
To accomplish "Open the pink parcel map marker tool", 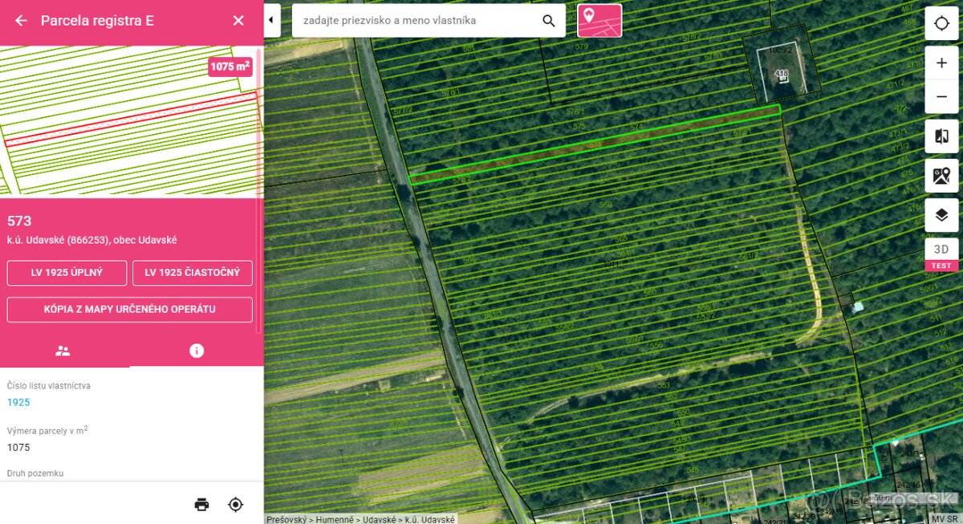I will [599, 21].
